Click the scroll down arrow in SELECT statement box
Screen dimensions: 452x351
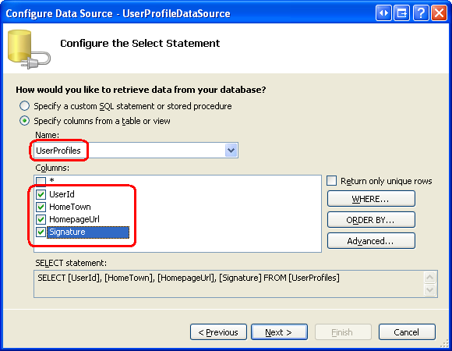click(x=429, y=289)
